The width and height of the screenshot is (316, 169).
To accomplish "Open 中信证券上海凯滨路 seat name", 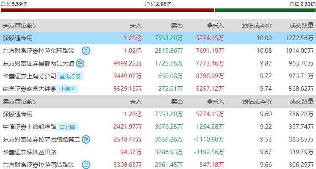I will 29,127.
